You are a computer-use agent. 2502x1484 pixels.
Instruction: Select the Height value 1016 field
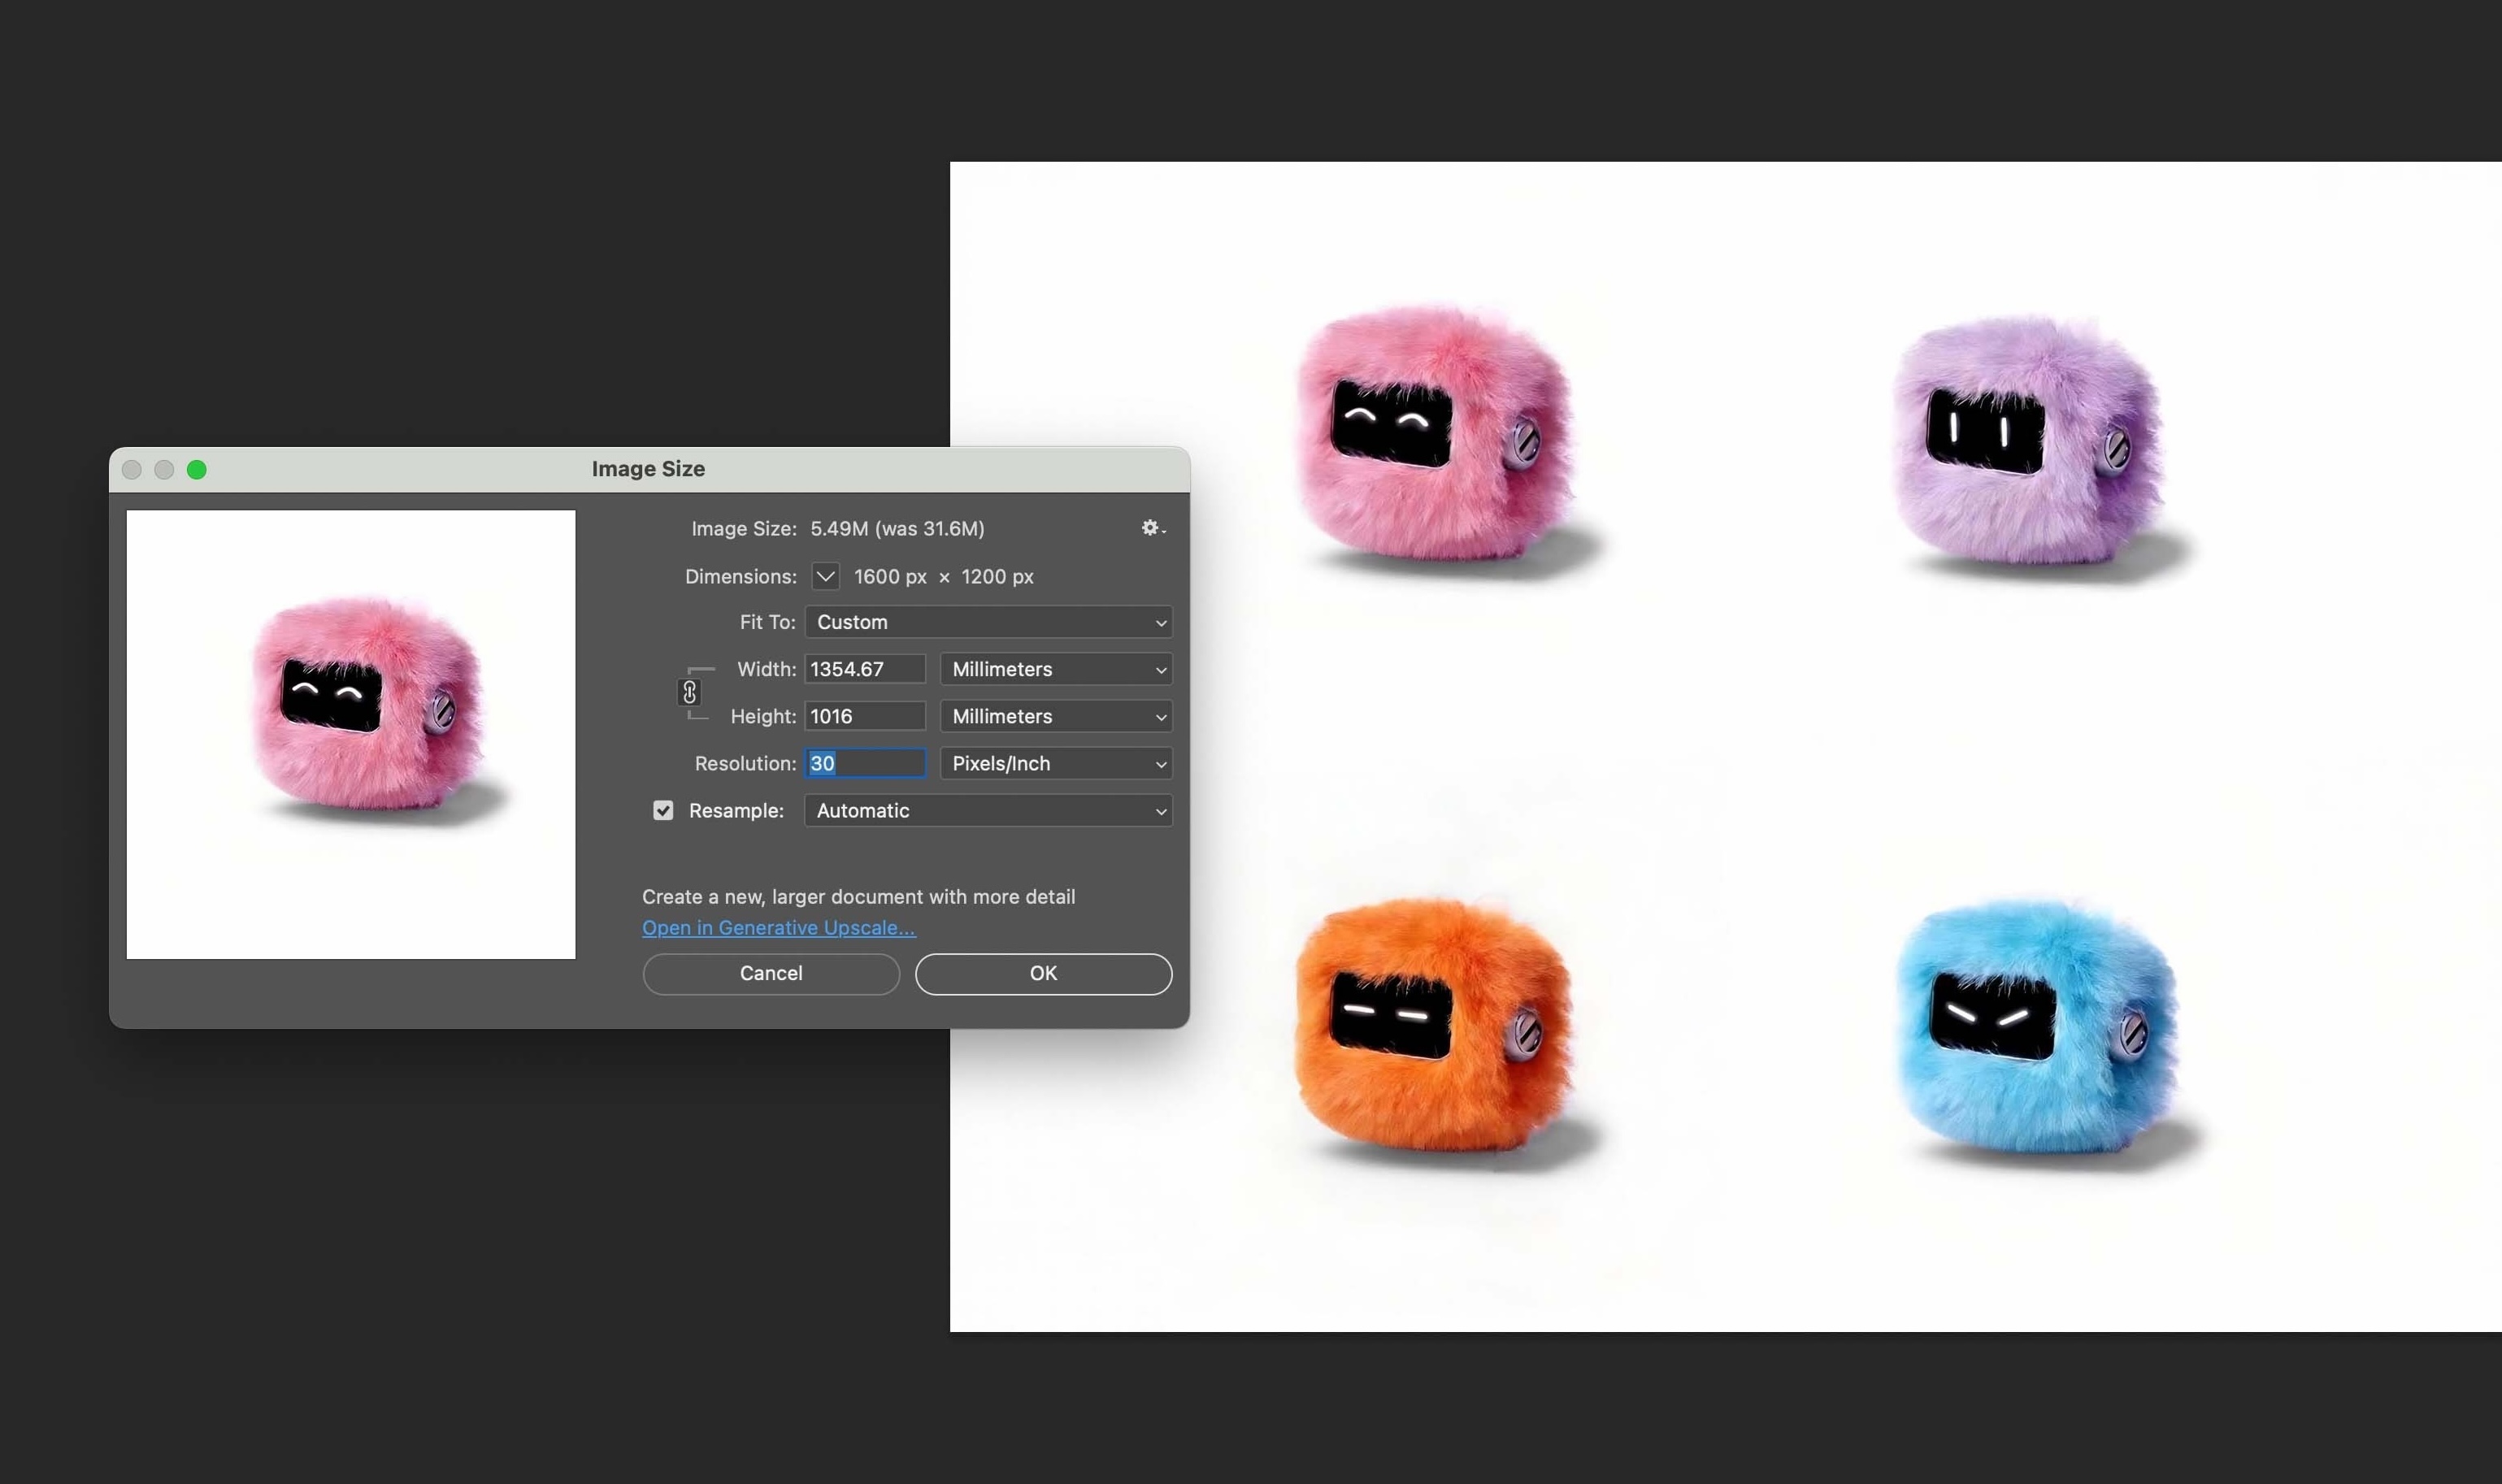click(865, 715)
